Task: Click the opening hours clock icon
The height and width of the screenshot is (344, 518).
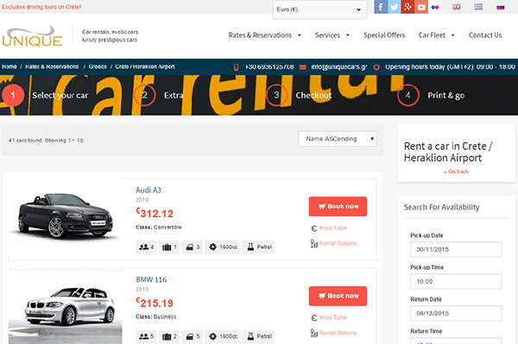Action: pos(376,67)
